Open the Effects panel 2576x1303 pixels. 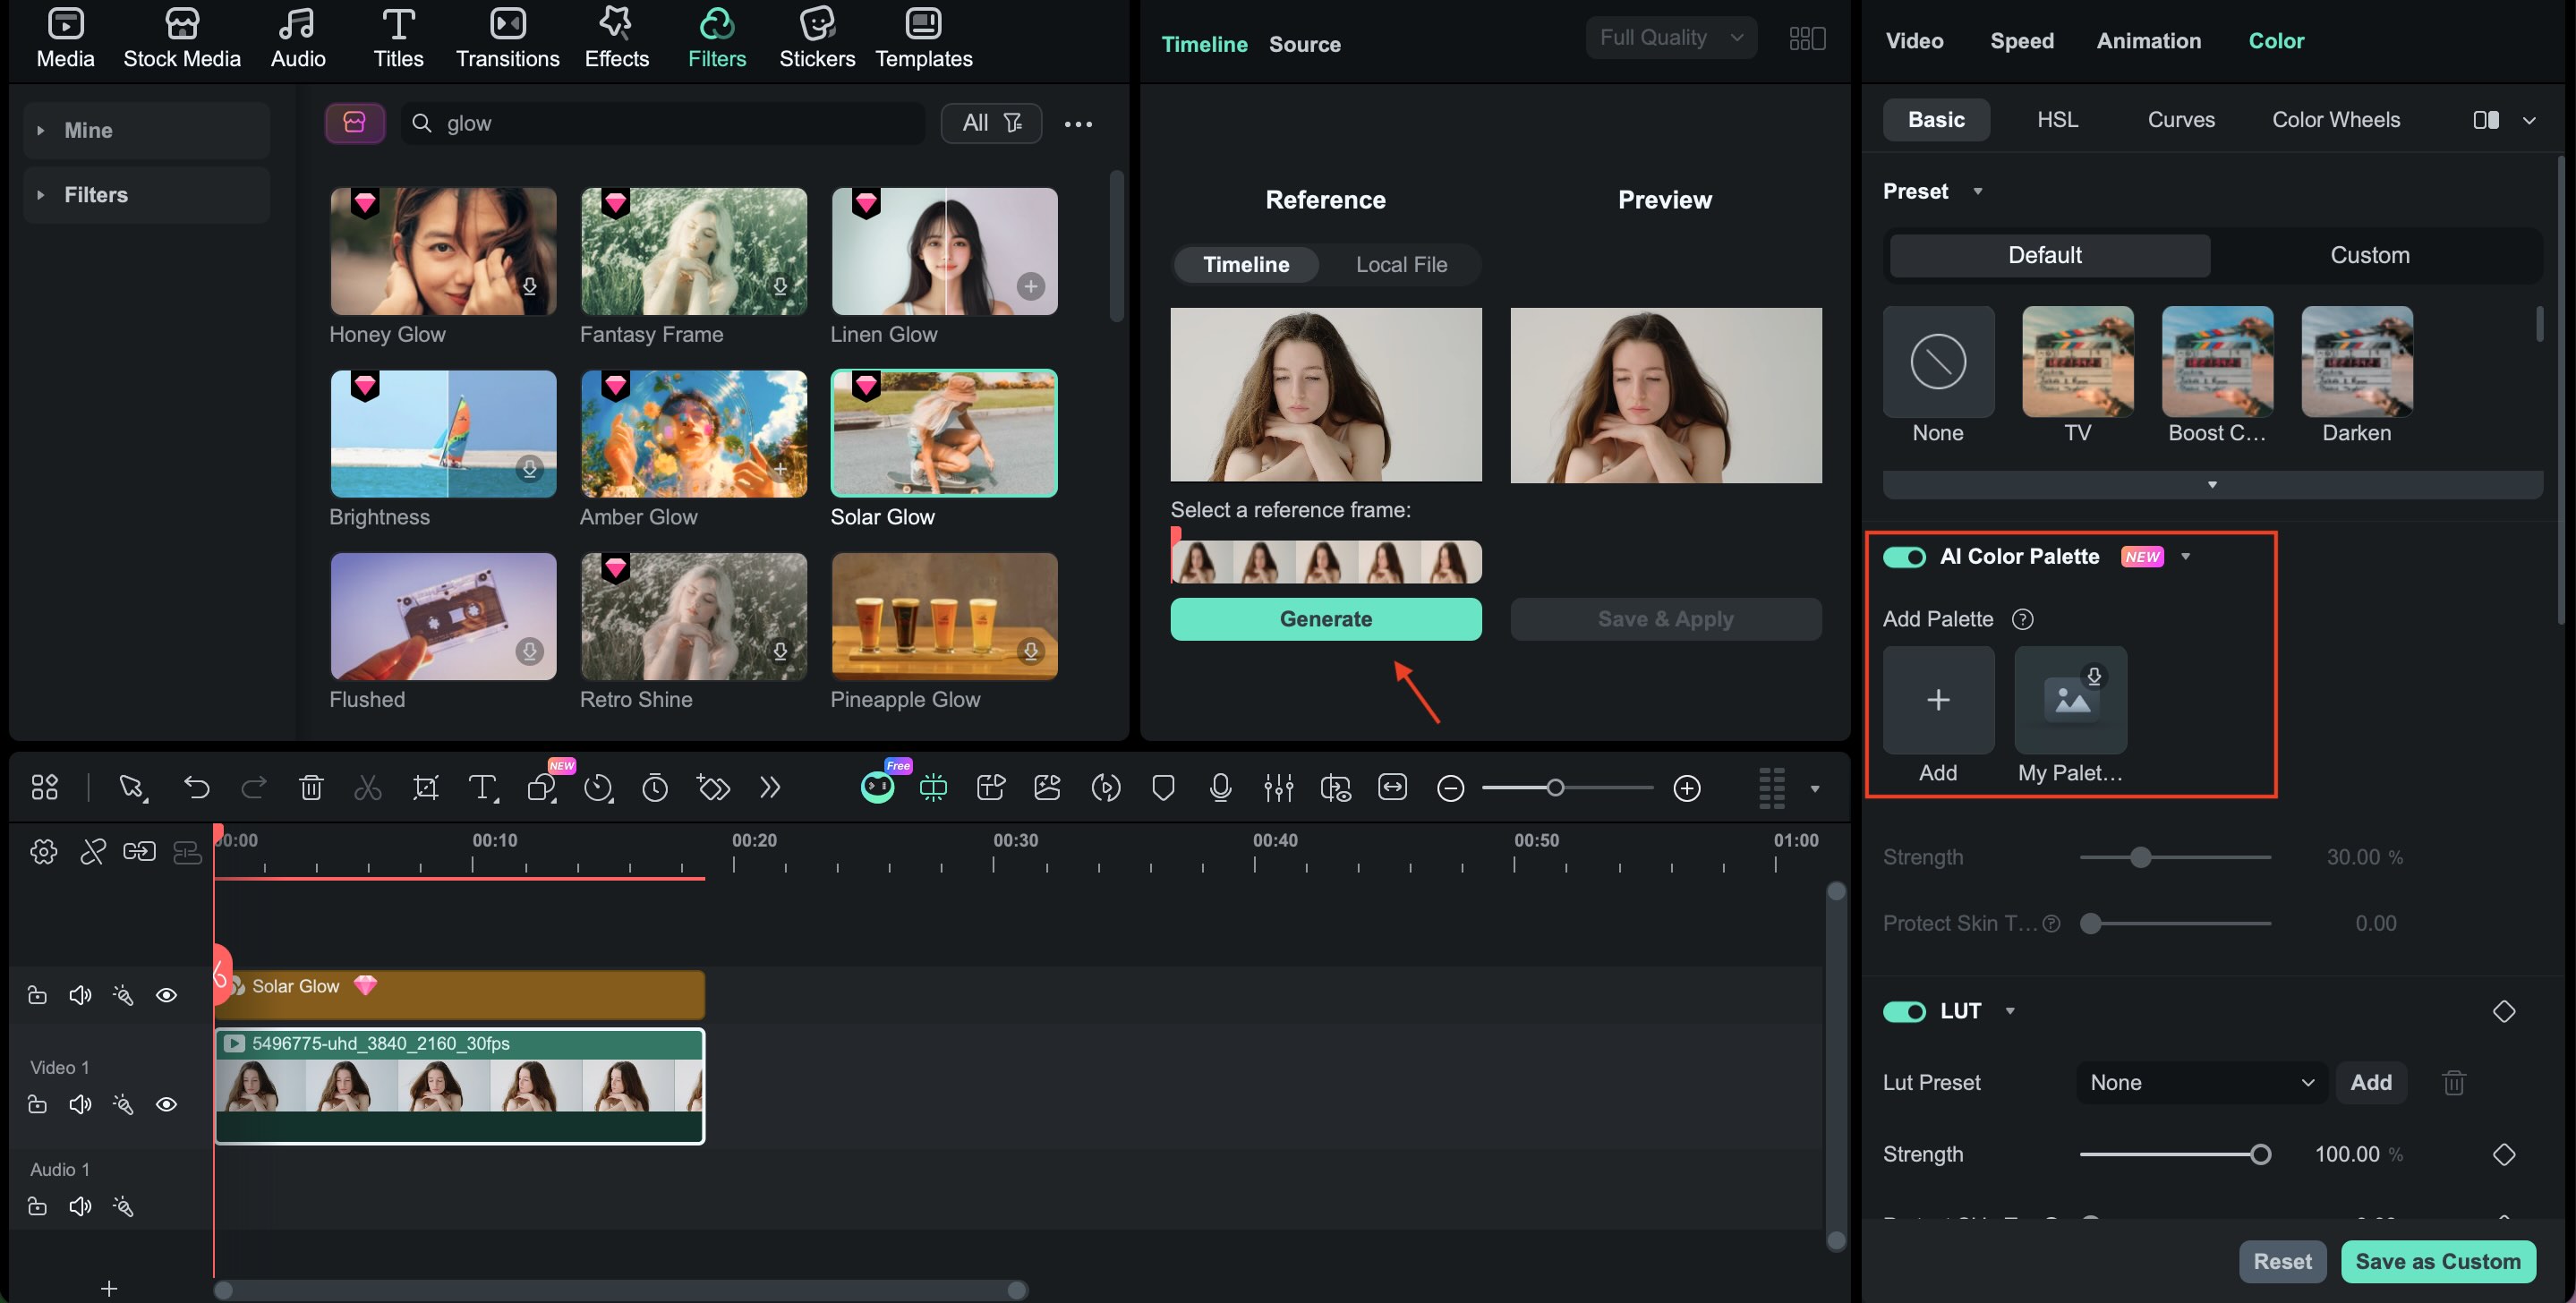(x=616, y=38)
